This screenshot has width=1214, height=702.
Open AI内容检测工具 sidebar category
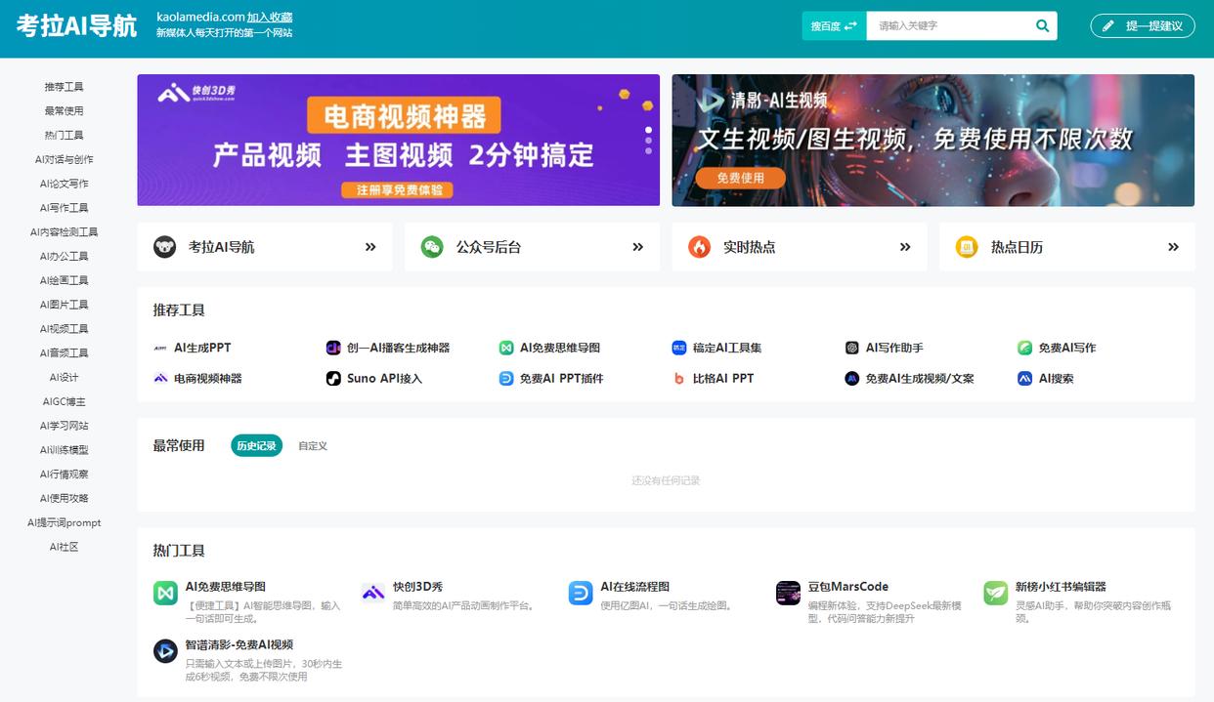[65, 232]
